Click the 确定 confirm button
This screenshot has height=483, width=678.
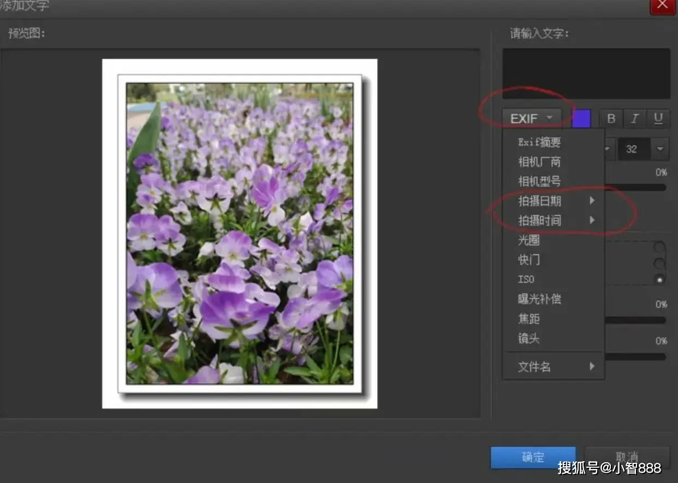coord(532,458)
